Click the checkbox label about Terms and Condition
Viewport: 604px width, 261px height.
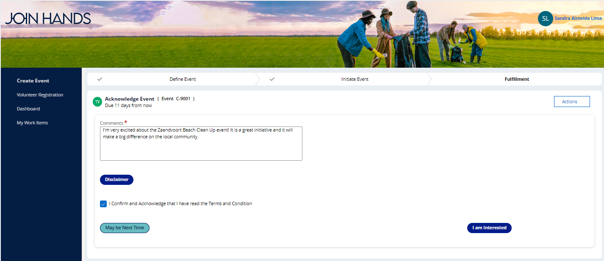coord(180,204)
